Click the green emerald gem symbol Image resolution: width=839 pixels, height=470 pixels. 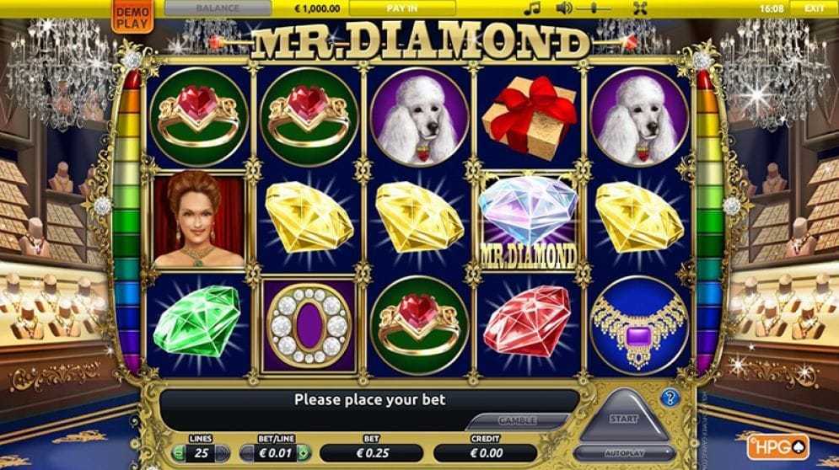click(x=197, y=321)
